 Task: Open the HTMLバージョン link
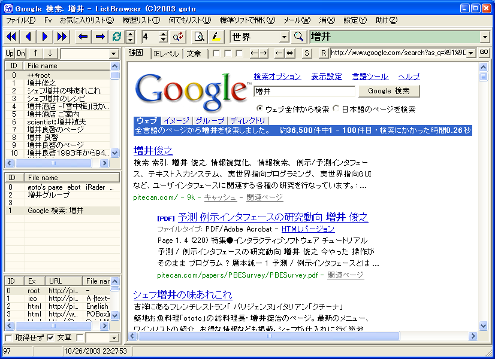tap(308, 229)
